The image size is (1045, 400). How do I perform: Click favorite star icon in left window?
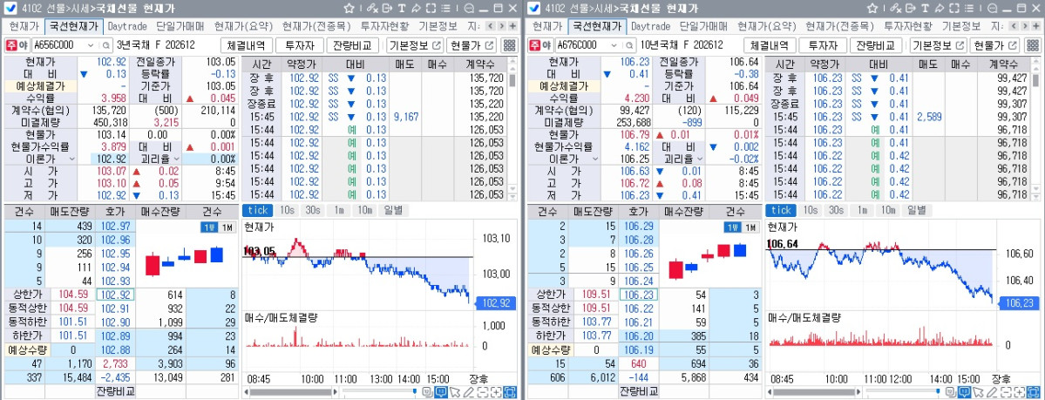[x=349, y=8]
